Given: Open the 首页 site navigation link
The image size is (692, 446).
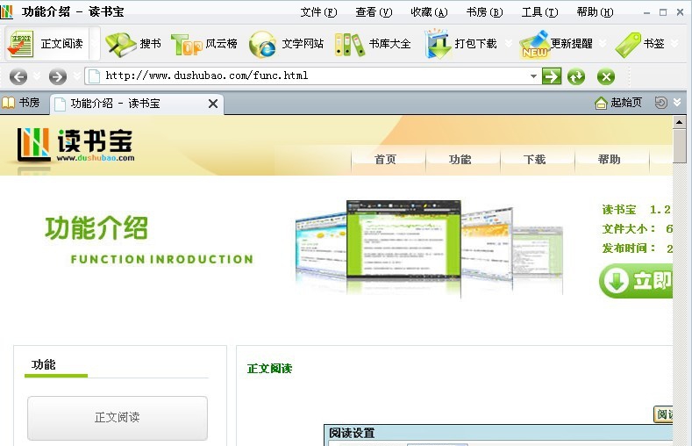Looking at the screenshot, I should [385, 160].
